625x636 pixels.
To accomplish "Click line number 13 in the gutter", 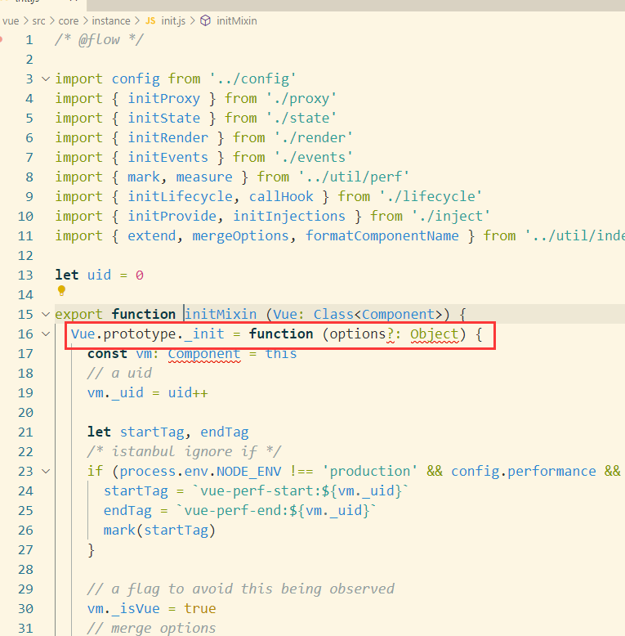I will click(x=25, y=275).
